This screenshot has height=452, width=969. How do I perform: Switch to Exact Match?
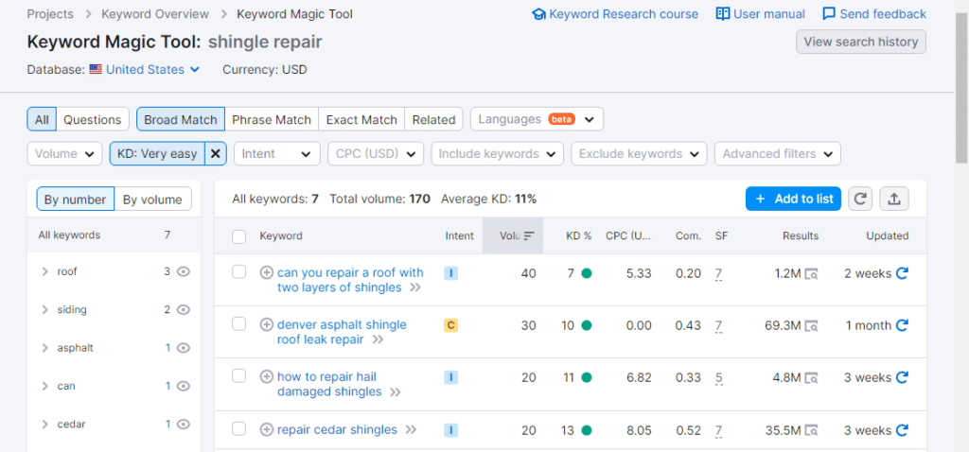[x=361, y=120]
